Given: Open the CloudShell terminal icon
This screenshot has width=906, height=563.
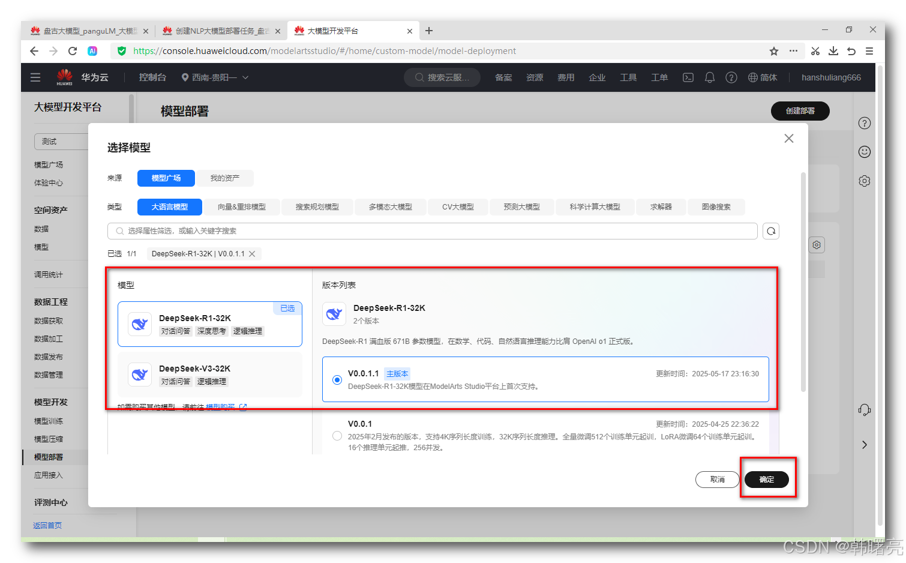Looking at the screenshot, I should pyautogui.click(x=688, y=77).
